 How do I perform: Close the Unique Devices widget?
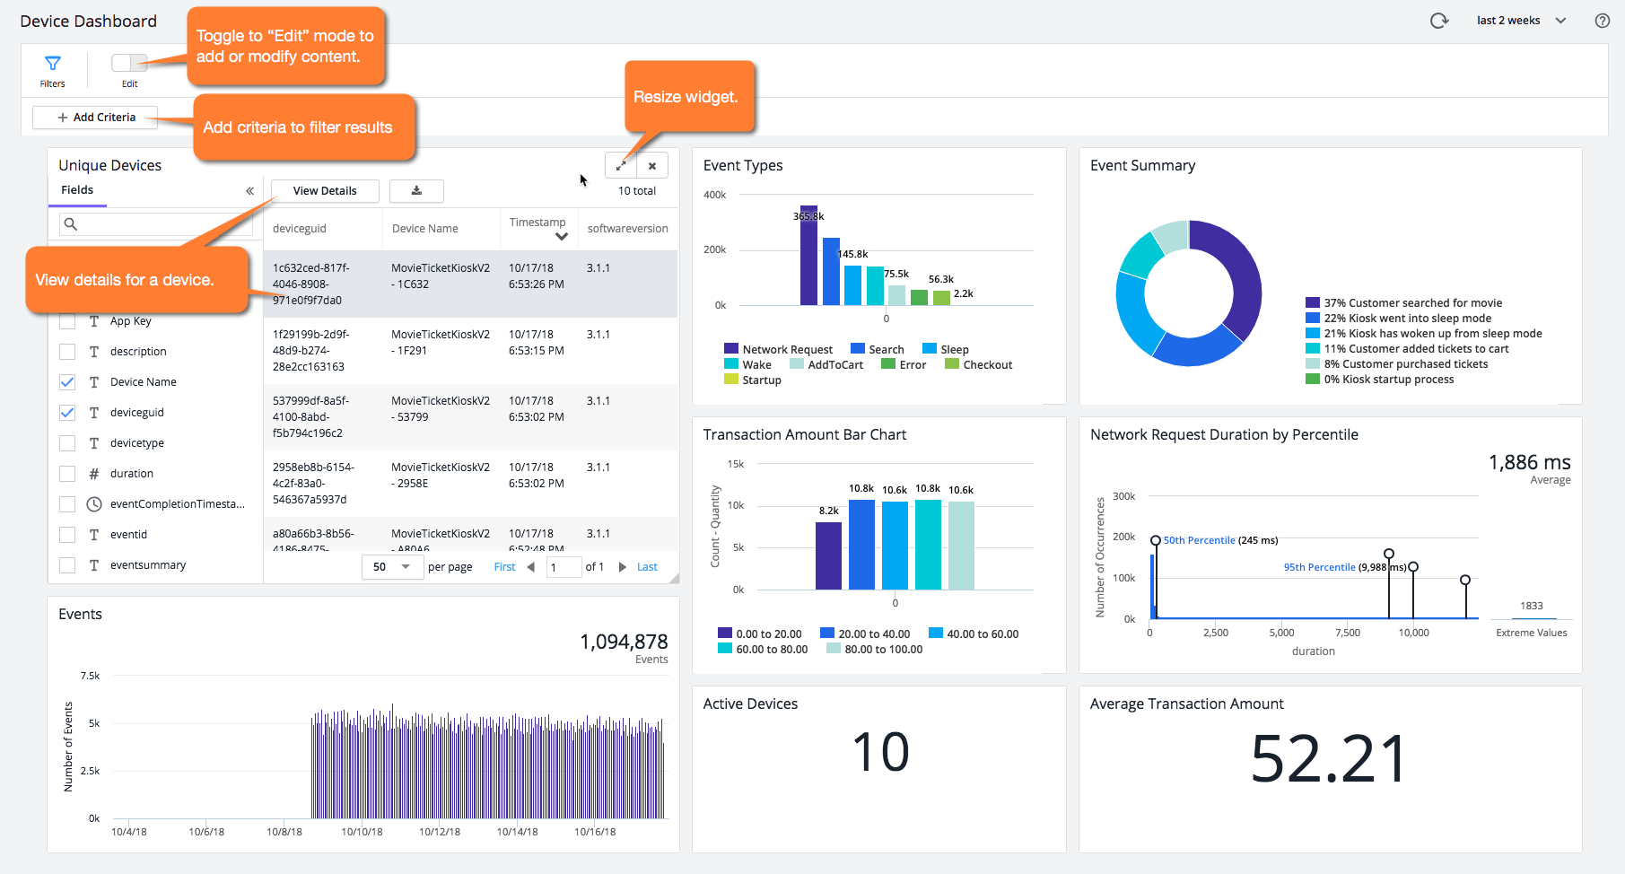click(x=652, y=166)
